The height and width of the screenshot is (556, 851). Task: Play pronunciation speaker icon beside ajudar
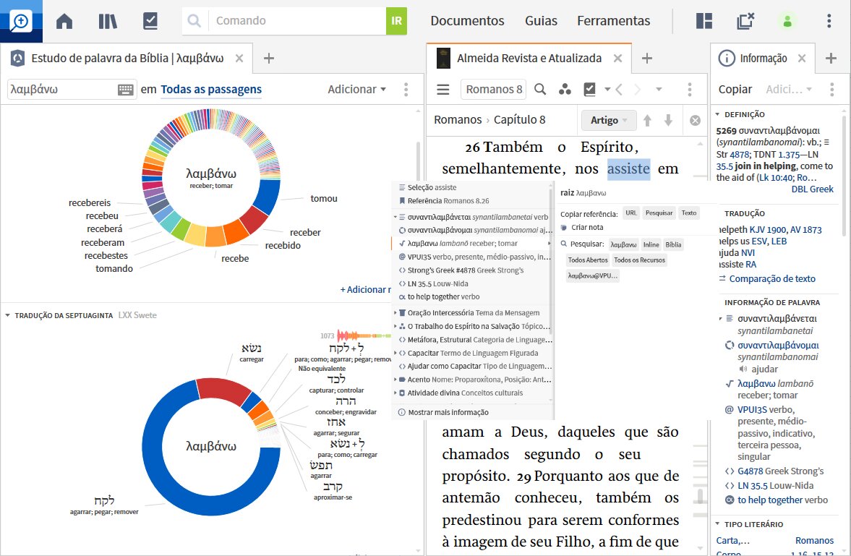[743, 369]
